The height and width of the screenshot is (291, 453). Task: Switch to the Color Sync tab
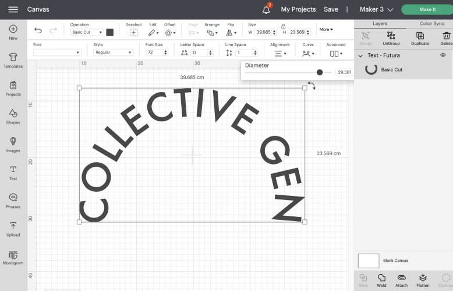(432, 24)
